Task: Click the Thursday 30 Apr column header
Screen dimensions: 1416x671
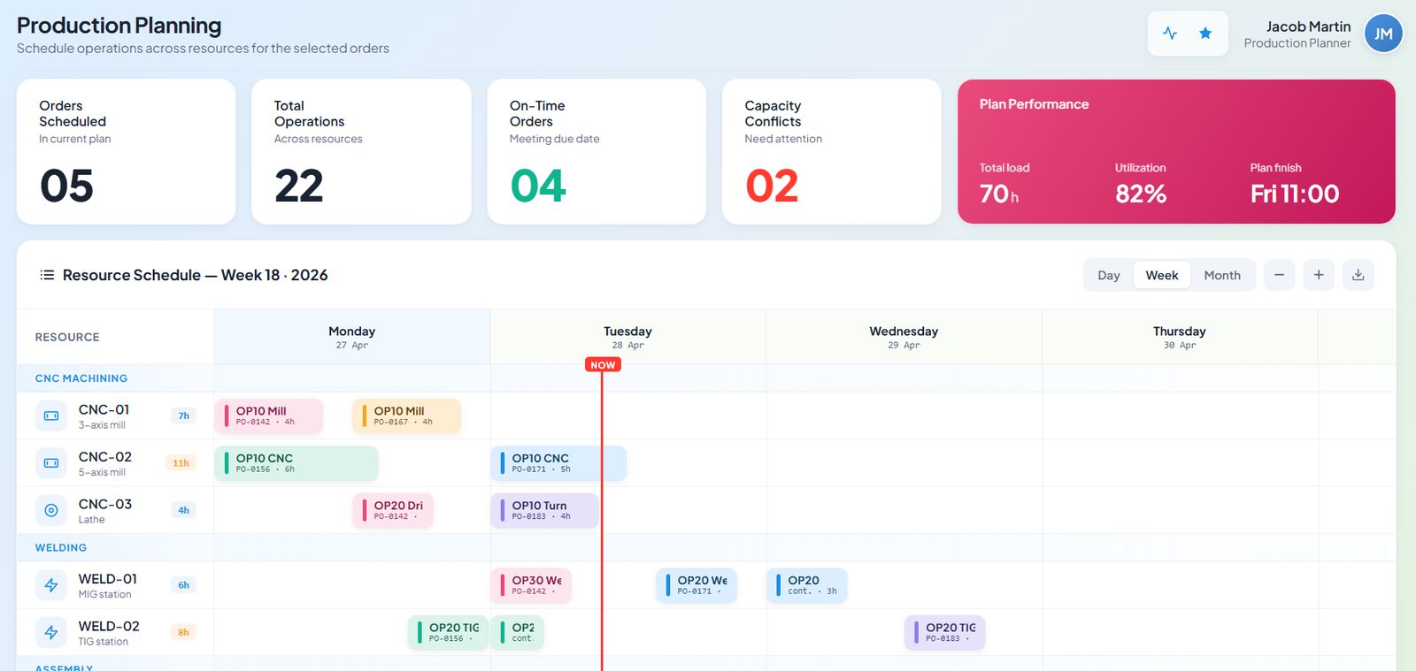Action: pyautogui.click(x=1180, y=337)
